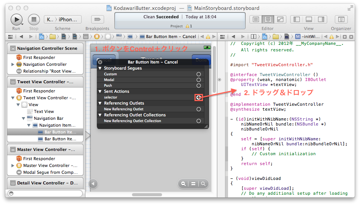Click the assistant mode icon in jump bar
This screenshot has width=360, height=205.
pos(254,37)
